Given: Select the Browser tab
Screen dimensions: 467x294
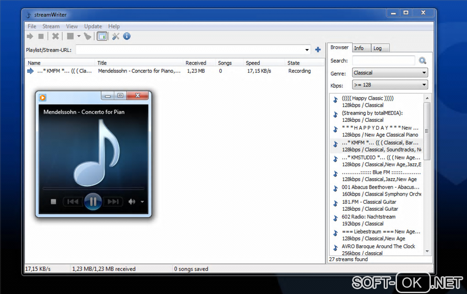Looking at the screenshot, I should 339,47.
